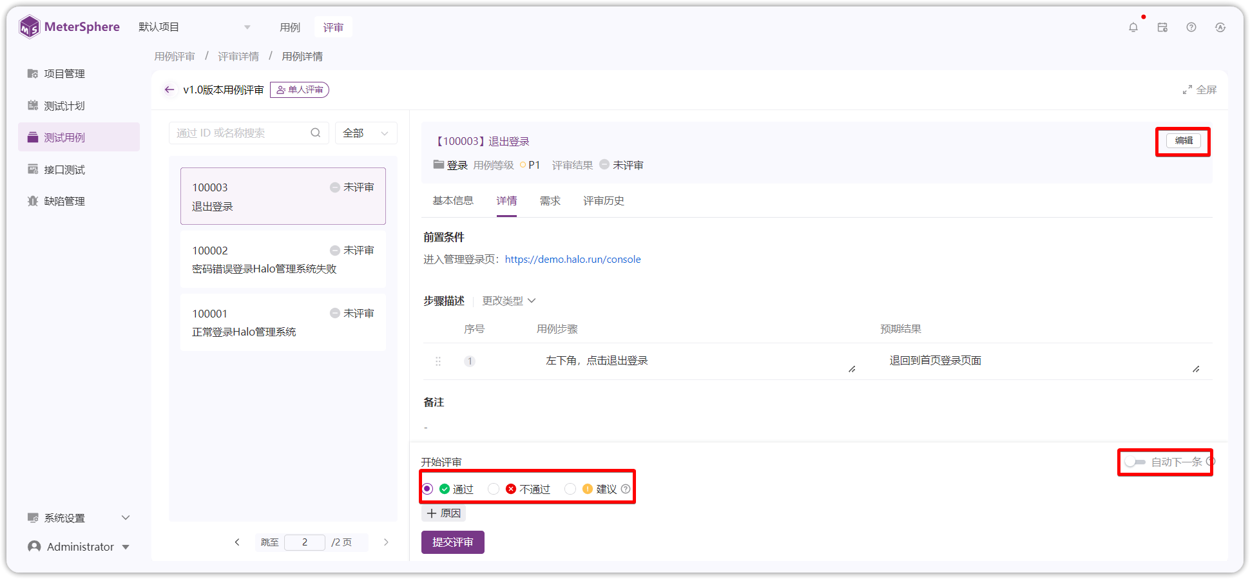The width and height of the screenshot is (1250, 579).
Task: Click the 评审详情 breadcrumb
Action: click(x=238, y=57)
